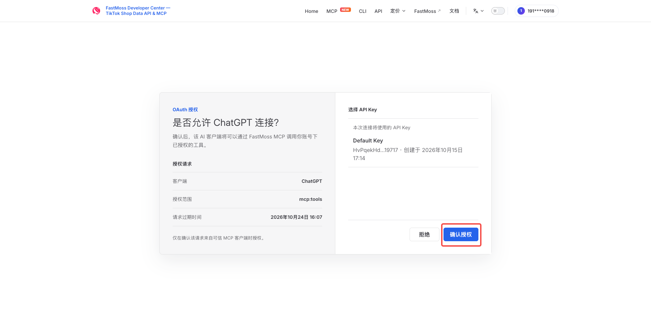Click the 拒绝 reject button

tap(424, 234)
